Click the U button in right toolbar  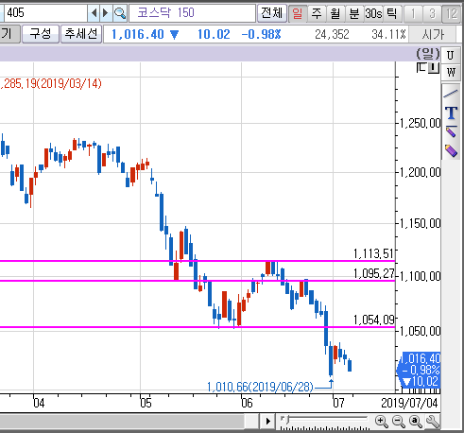pyautogui.click(x=451, y=56)
